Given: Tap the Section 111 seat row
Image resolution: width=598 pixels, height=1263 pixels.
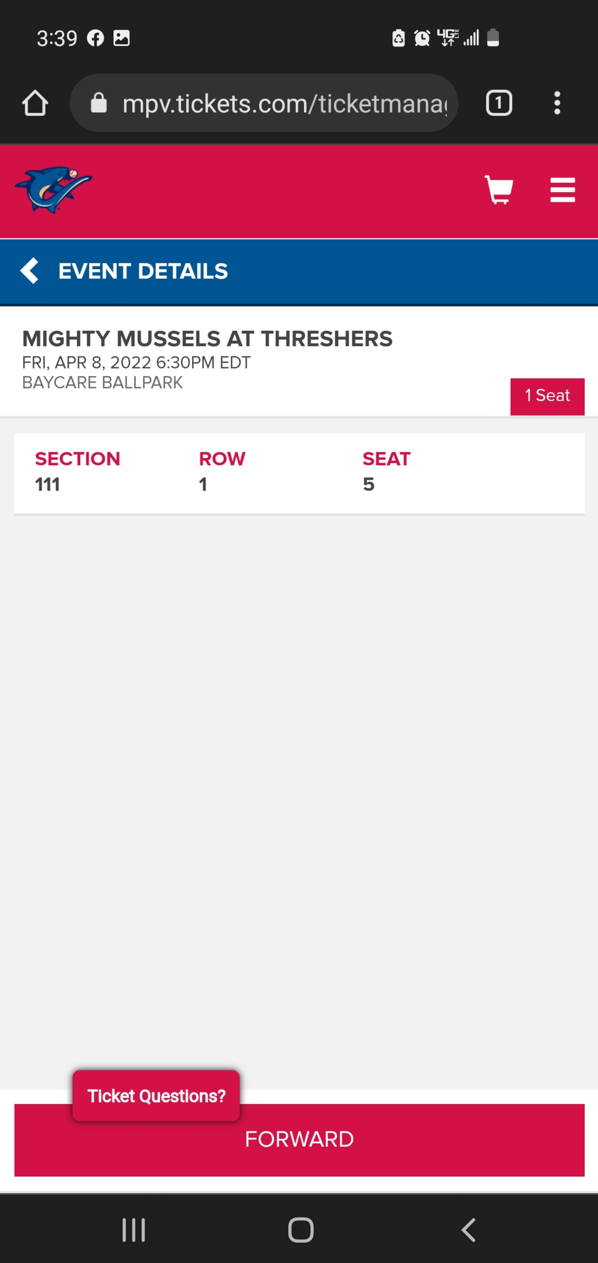Looking at the screenshot, I should (x=299, y=473).
